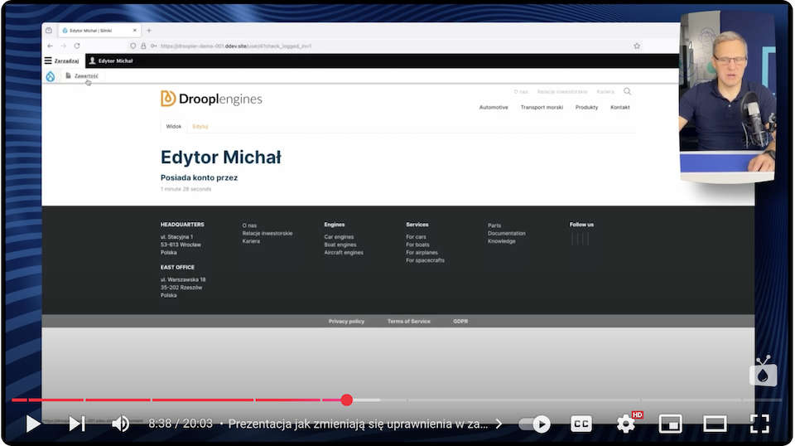The height and width of the screenshot is (446, 795).
Task: Select the Widok tab
Action: tap(173, 126)
